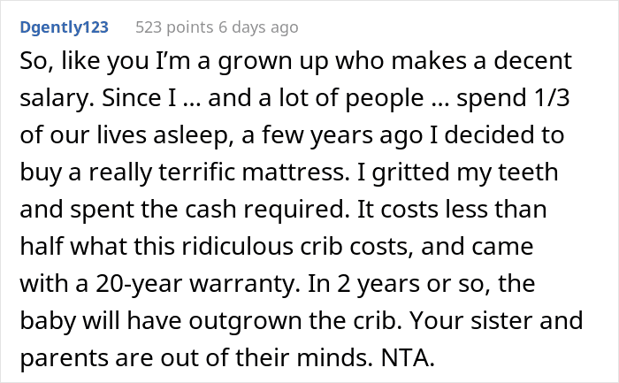Click the word baby in the comment
The width and height of the screenshot is (619, 383).
pyautogui.click(x=48, y=321)
